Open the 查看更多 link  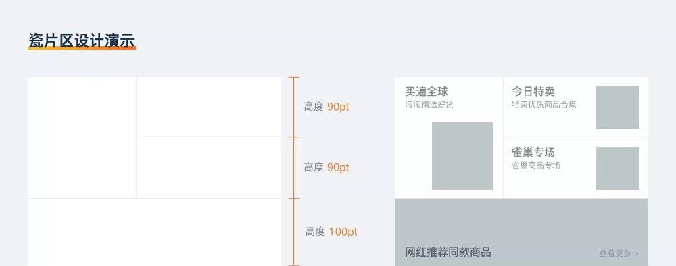(619, 253)
